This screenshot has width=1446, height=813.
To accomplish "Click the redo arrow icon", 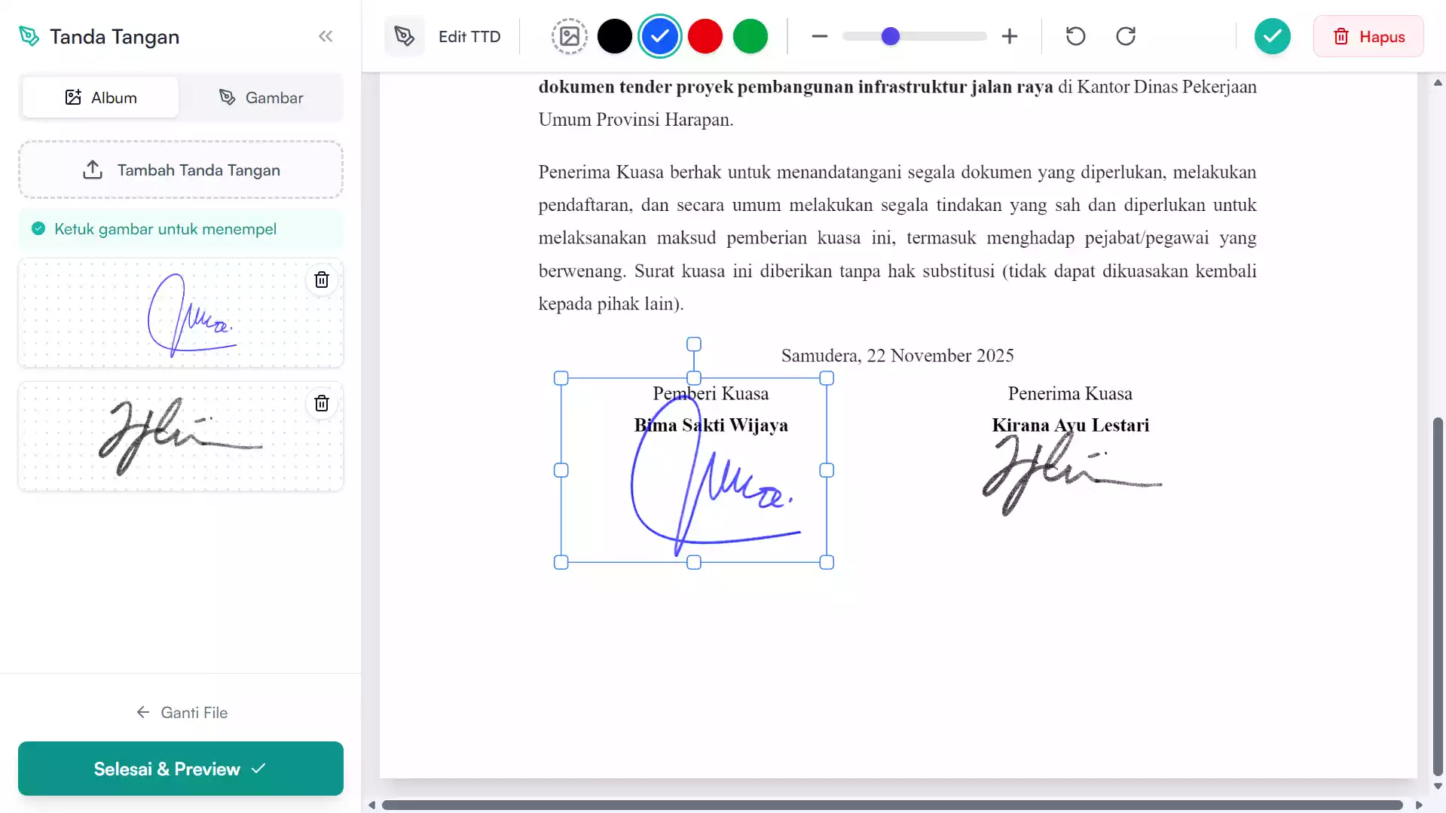I will [1126, 36].
